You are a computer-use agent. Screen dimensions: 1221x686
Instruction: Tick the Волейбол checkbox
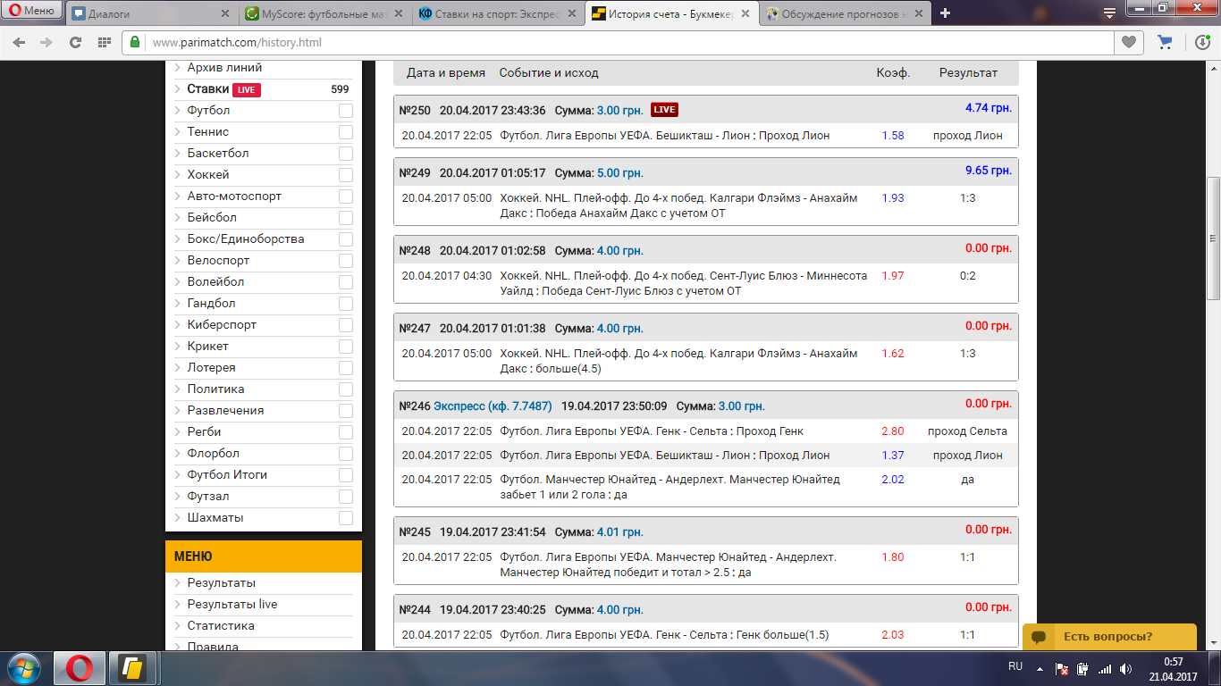[346, 282]
